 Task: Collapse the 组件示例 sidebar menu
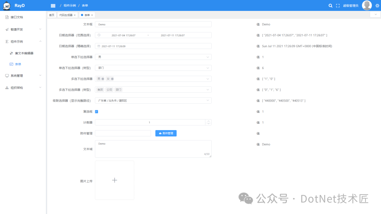pyautogui.click(x=40, y=41)
